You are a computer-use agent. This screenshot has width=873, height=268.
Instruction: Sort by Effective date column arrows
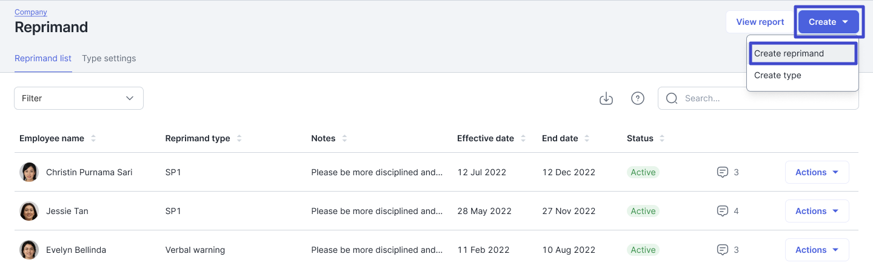(523, 138)
